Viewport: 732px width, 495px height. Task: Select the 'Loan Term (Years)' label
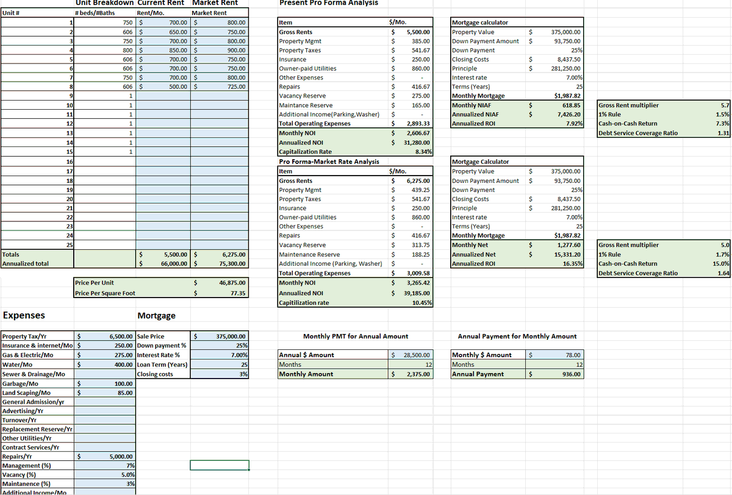tap(162, 365)
